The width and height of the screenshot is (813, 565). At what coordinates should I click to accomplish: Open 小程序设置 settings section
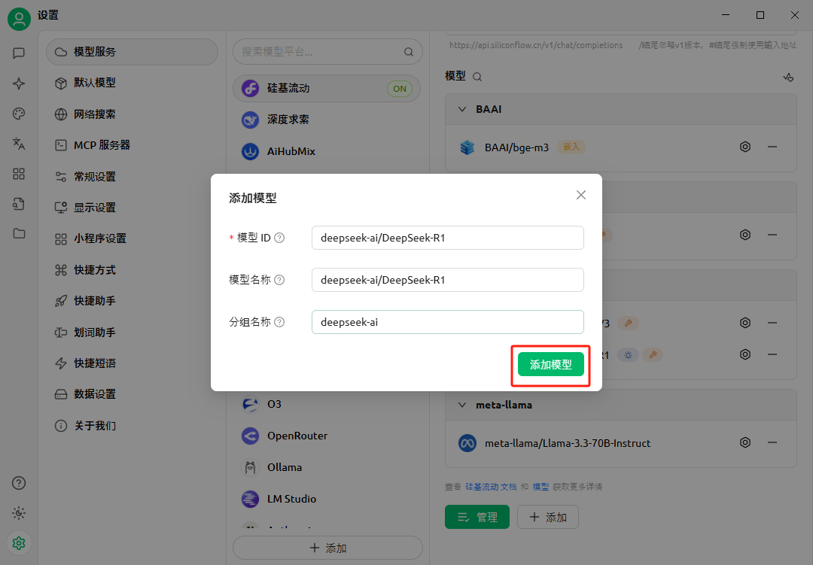coord(132,238)
